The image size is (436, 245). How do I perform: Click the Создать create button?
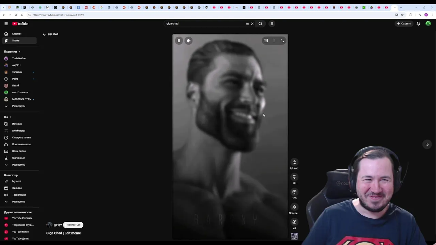(404, 23)
